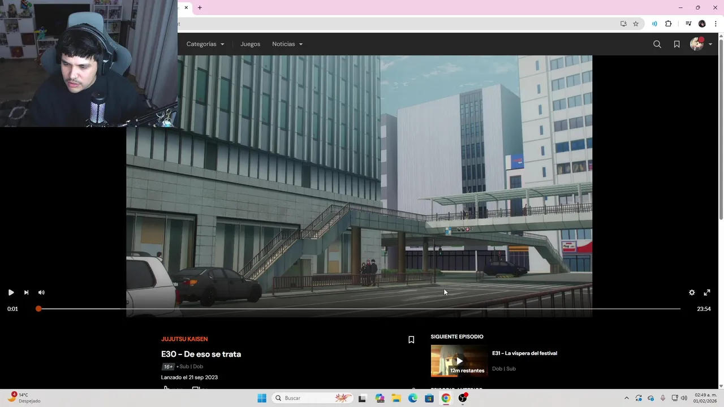Click the cloud tray icon

650,398
